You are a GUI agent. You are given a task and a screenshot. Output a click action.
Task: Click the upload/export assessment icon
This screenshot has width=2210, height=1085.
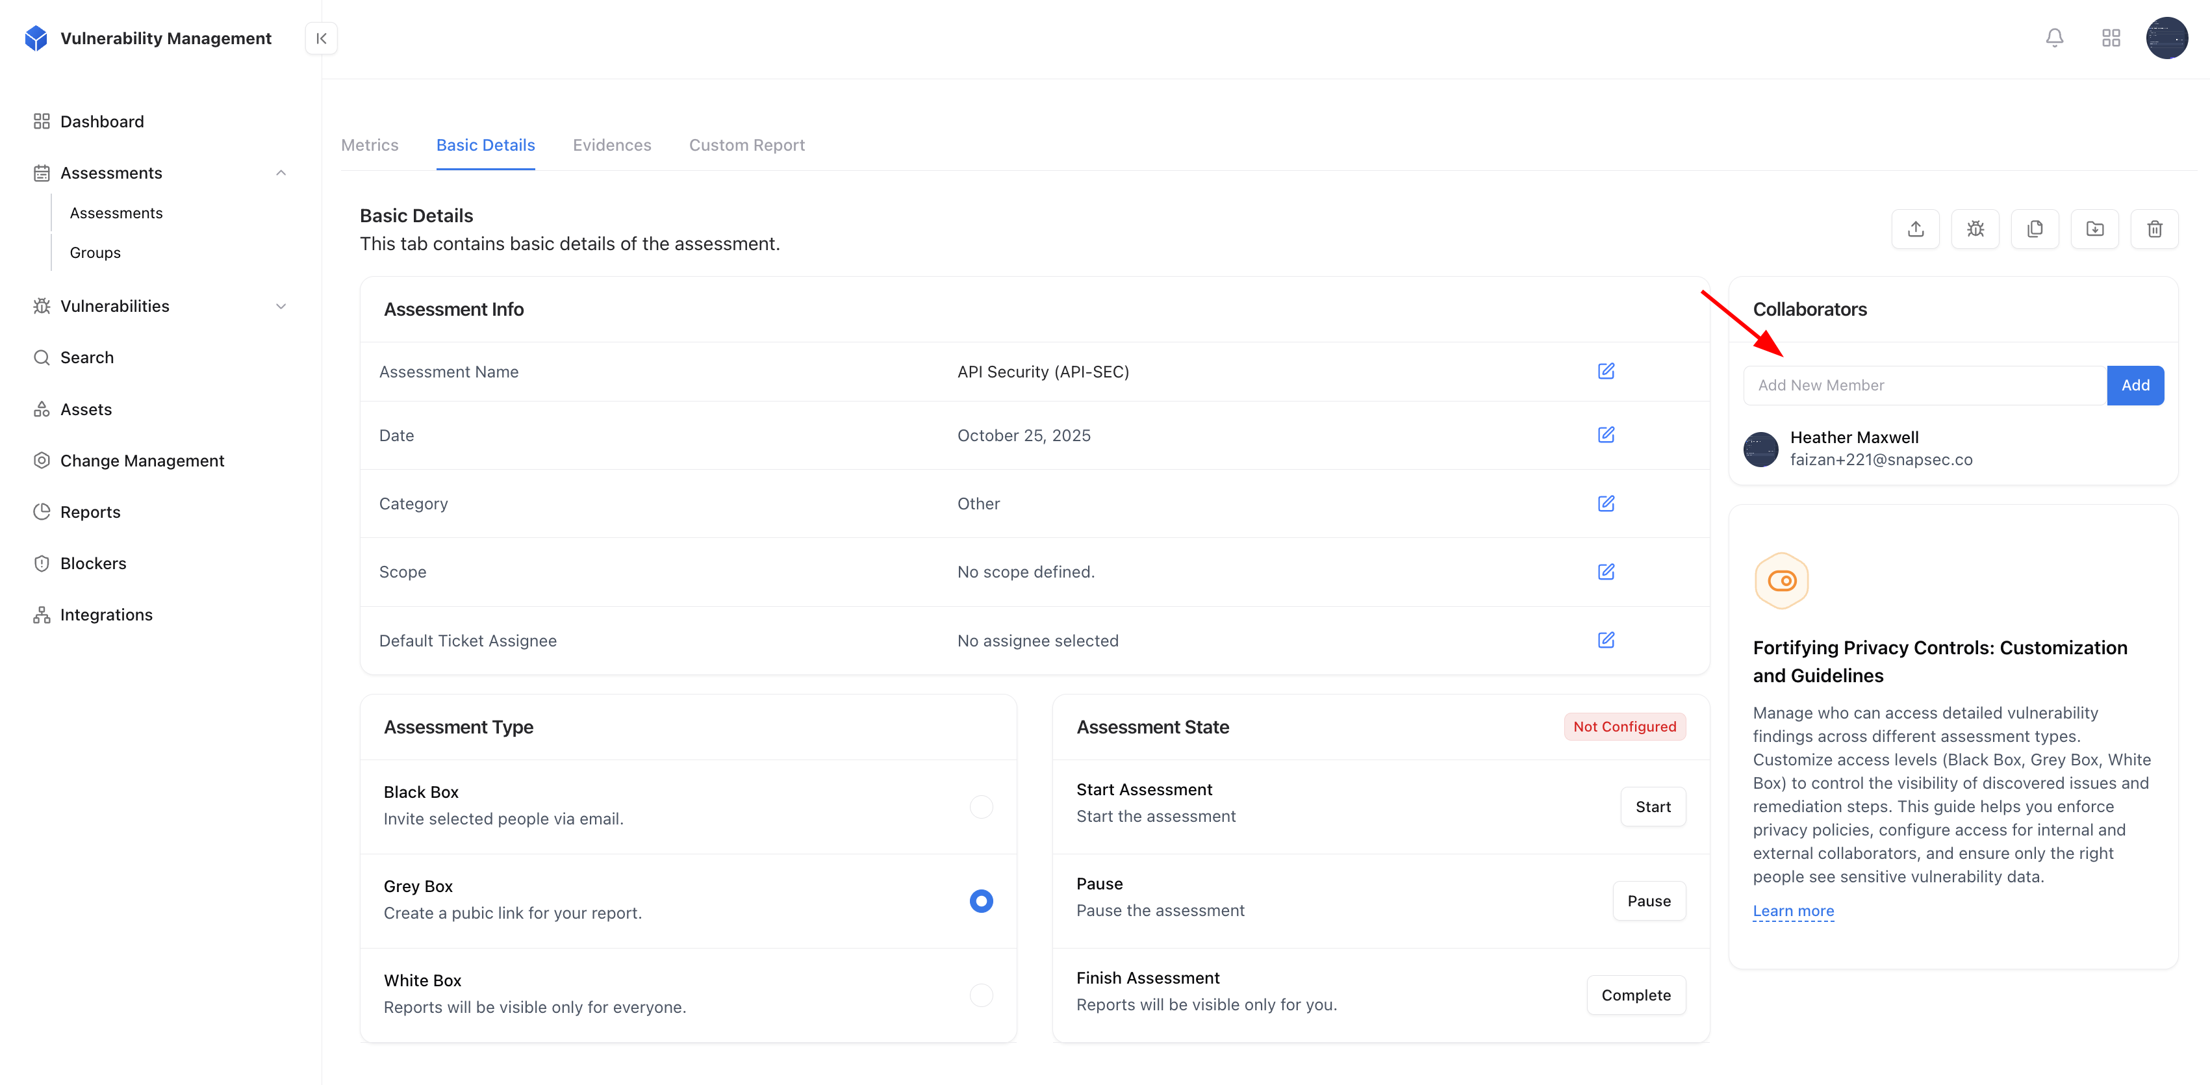point(1915,229)
